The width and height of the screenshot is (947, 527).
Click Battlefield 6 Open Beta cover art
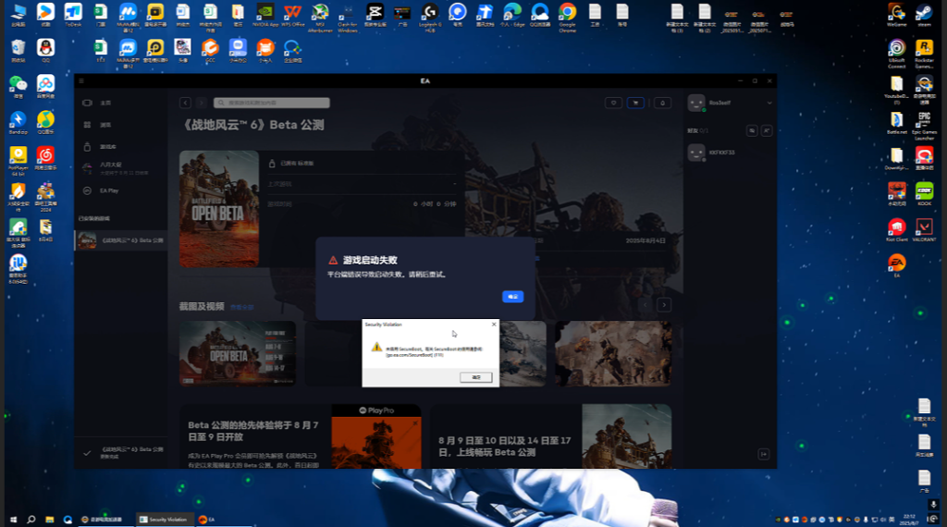[x=219, y=209]
